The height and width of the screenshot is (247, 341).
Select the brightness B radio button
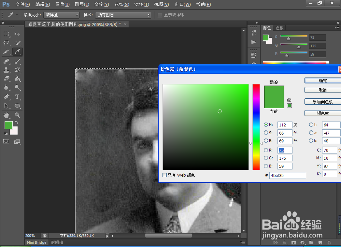[266, 141]
